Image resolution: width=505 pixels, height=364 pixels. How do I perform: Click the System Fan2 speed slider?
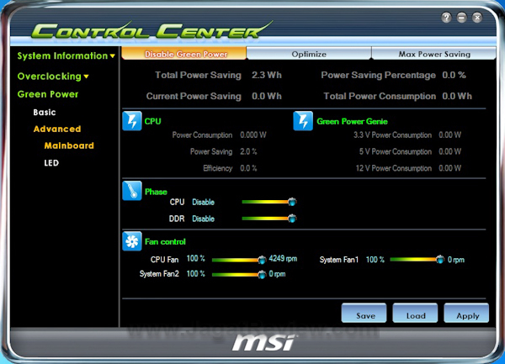pos(239,275)
